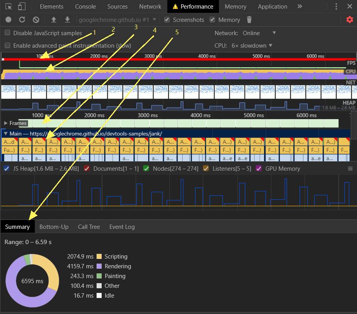Click the inspect element picker icon
Image resolution: width=357 pixels, height=314 pixels.
(x=9, y=7)
